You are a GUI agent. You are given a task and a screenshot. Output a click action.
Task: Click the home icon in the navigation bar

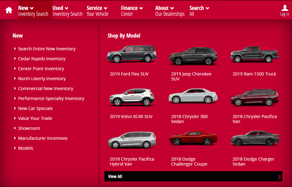[8, 10]
